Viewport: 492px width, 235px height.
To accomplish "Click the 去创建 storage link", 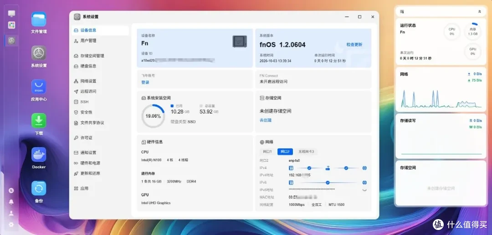I will 266,120.
